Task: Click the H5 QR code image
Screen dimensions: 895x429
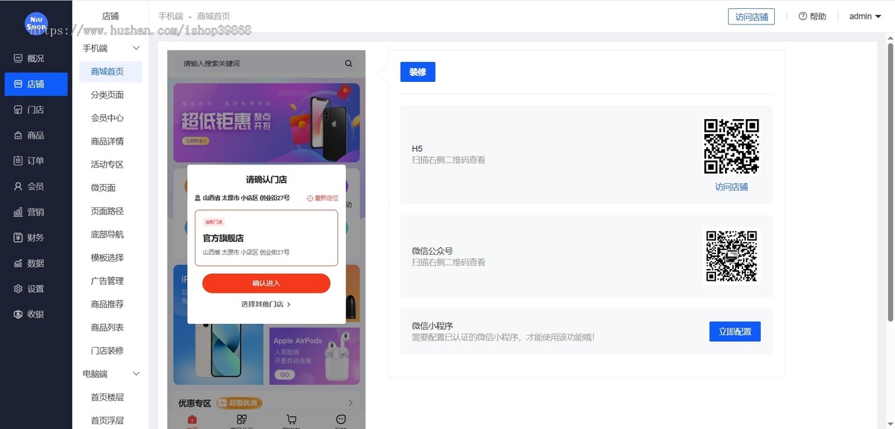Action: 731,146
